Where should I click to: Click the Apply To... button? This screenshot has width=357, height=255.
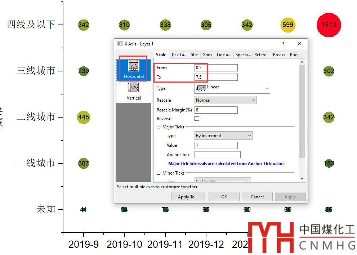[x=188, y=197]
